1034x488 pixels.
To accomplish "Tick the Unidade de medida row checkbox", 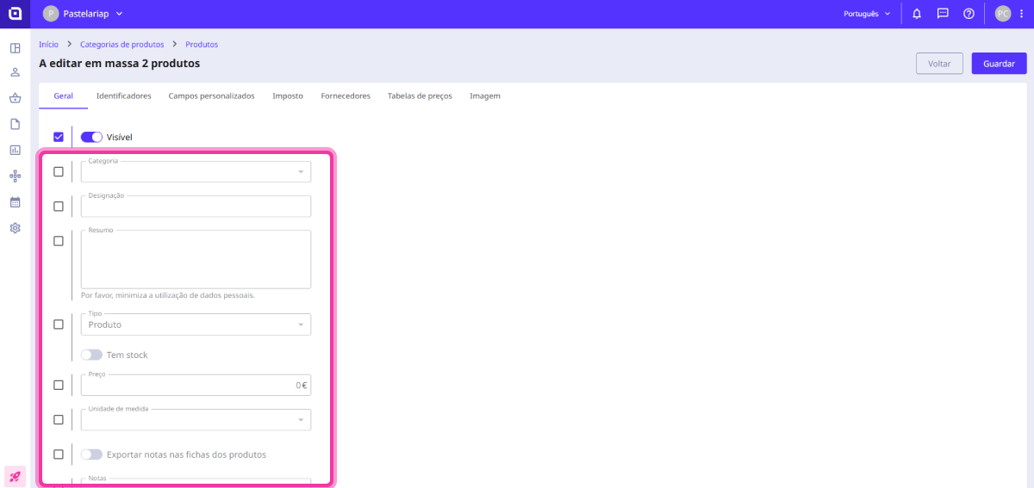I will coord(59,420).
